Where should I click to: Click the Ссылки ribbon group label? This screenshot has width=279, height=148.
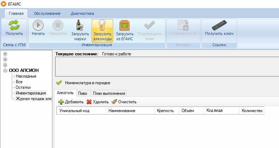219,45
